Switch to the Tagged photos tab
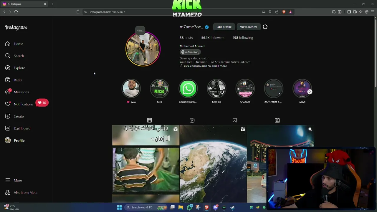 [277, 120]
